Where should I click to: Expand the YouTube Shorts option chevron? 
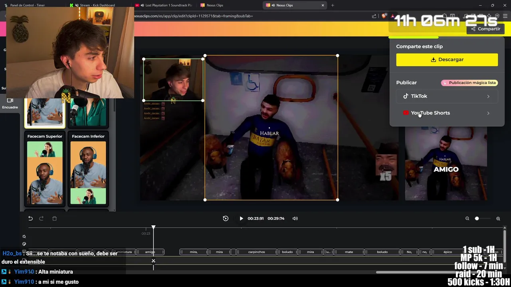coord(488,113)
